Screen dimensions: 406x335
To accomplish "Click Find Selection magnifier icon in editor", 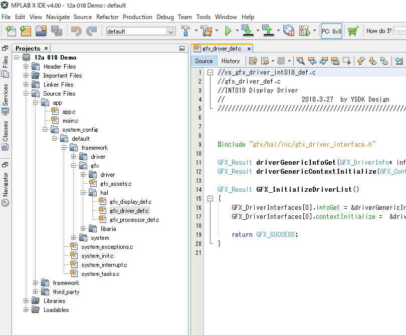I will coord(301,61).
